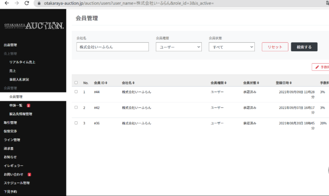Check the checkbox for member #36
This screenshot has height=196, width=329.
[76, 123]
